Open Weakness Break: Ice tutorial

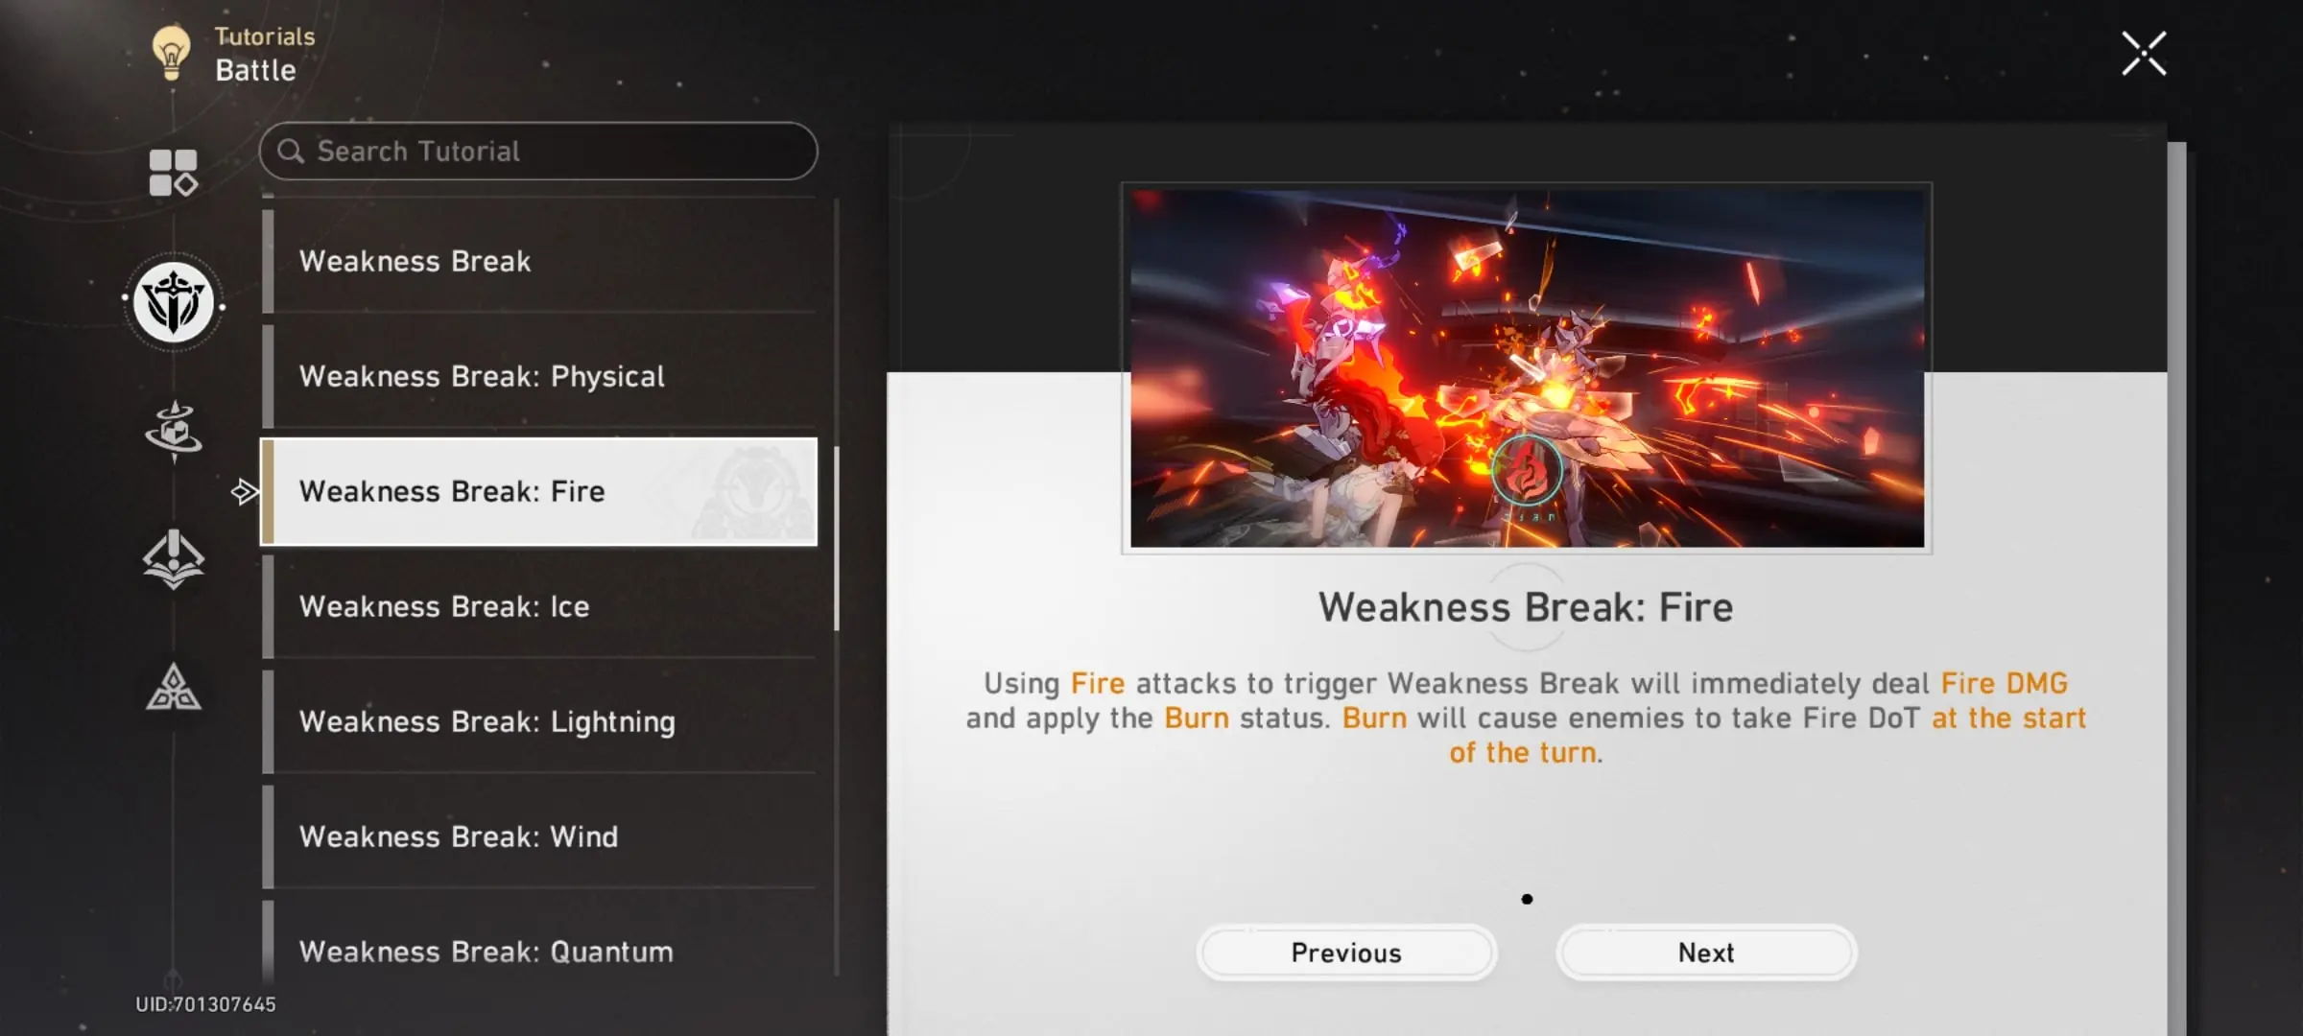point(539,606)
